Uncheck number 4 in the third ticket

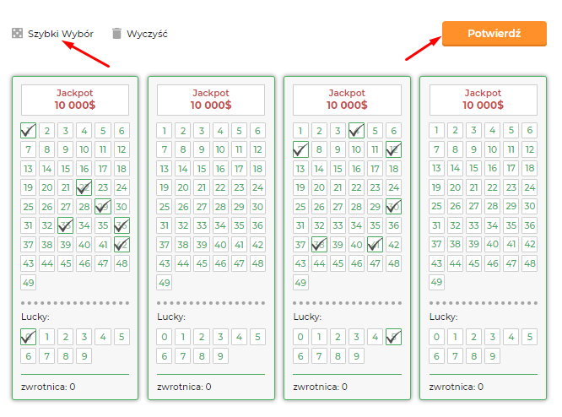tap(357, 131)
